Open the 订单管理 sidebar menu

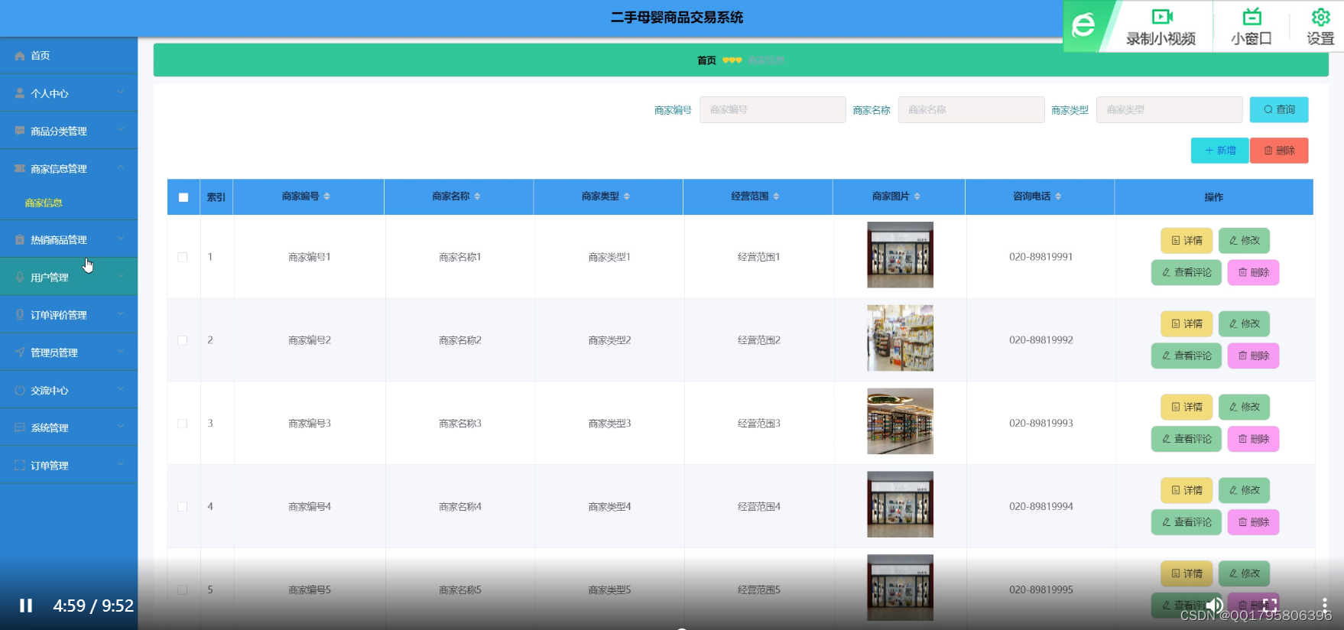pyautogui.click(x=69, y=465)
